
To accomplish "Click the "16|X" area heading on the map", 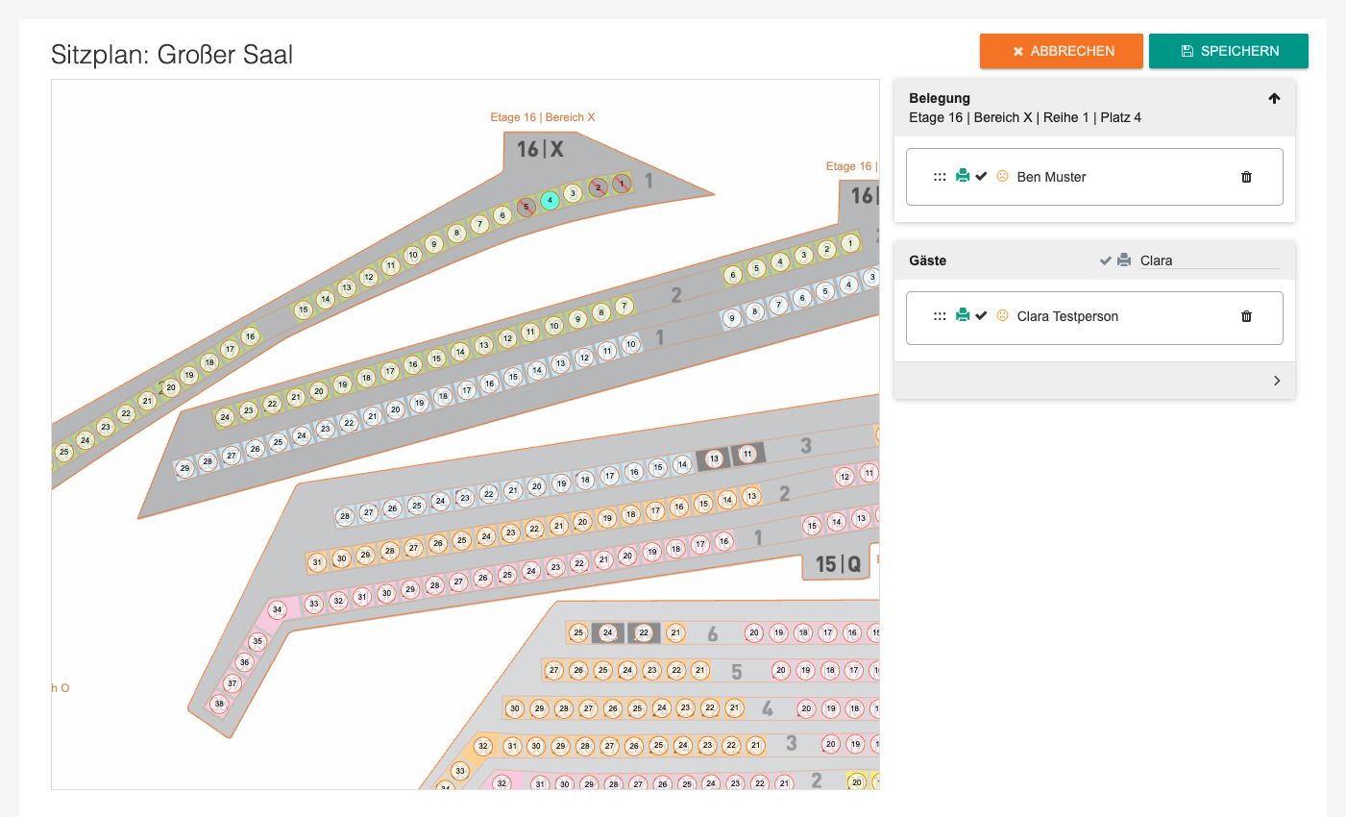I will (x=540, y=149).
